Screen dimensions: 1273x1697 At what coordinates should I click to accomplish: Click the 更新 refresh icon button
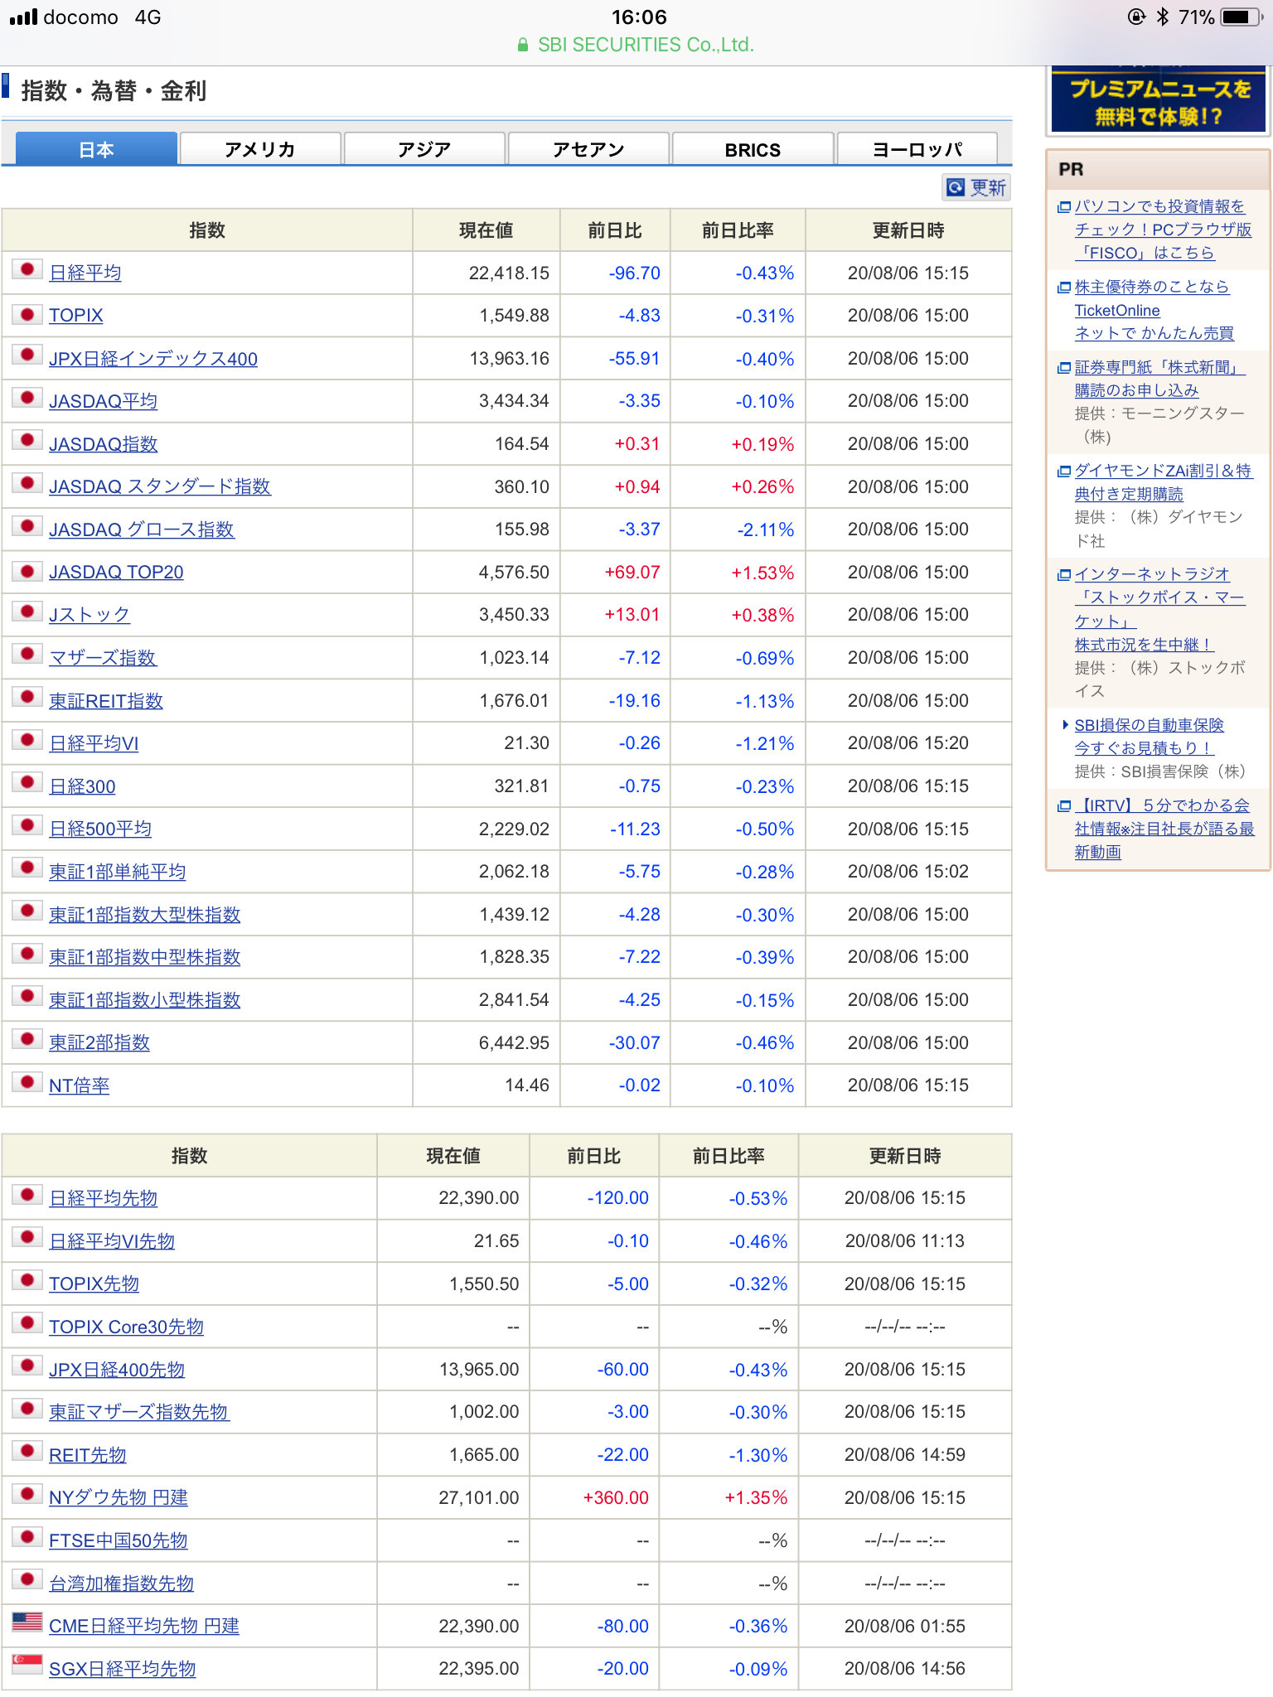pos(956,187)
